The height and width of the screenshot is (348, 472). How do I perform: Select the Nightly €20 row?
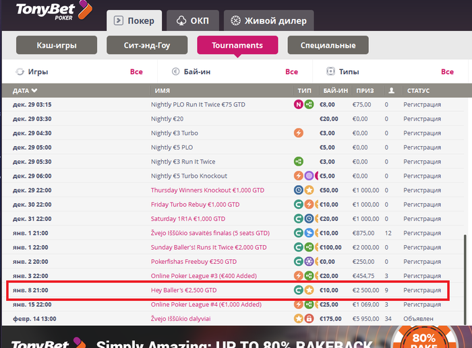point(233,118)
